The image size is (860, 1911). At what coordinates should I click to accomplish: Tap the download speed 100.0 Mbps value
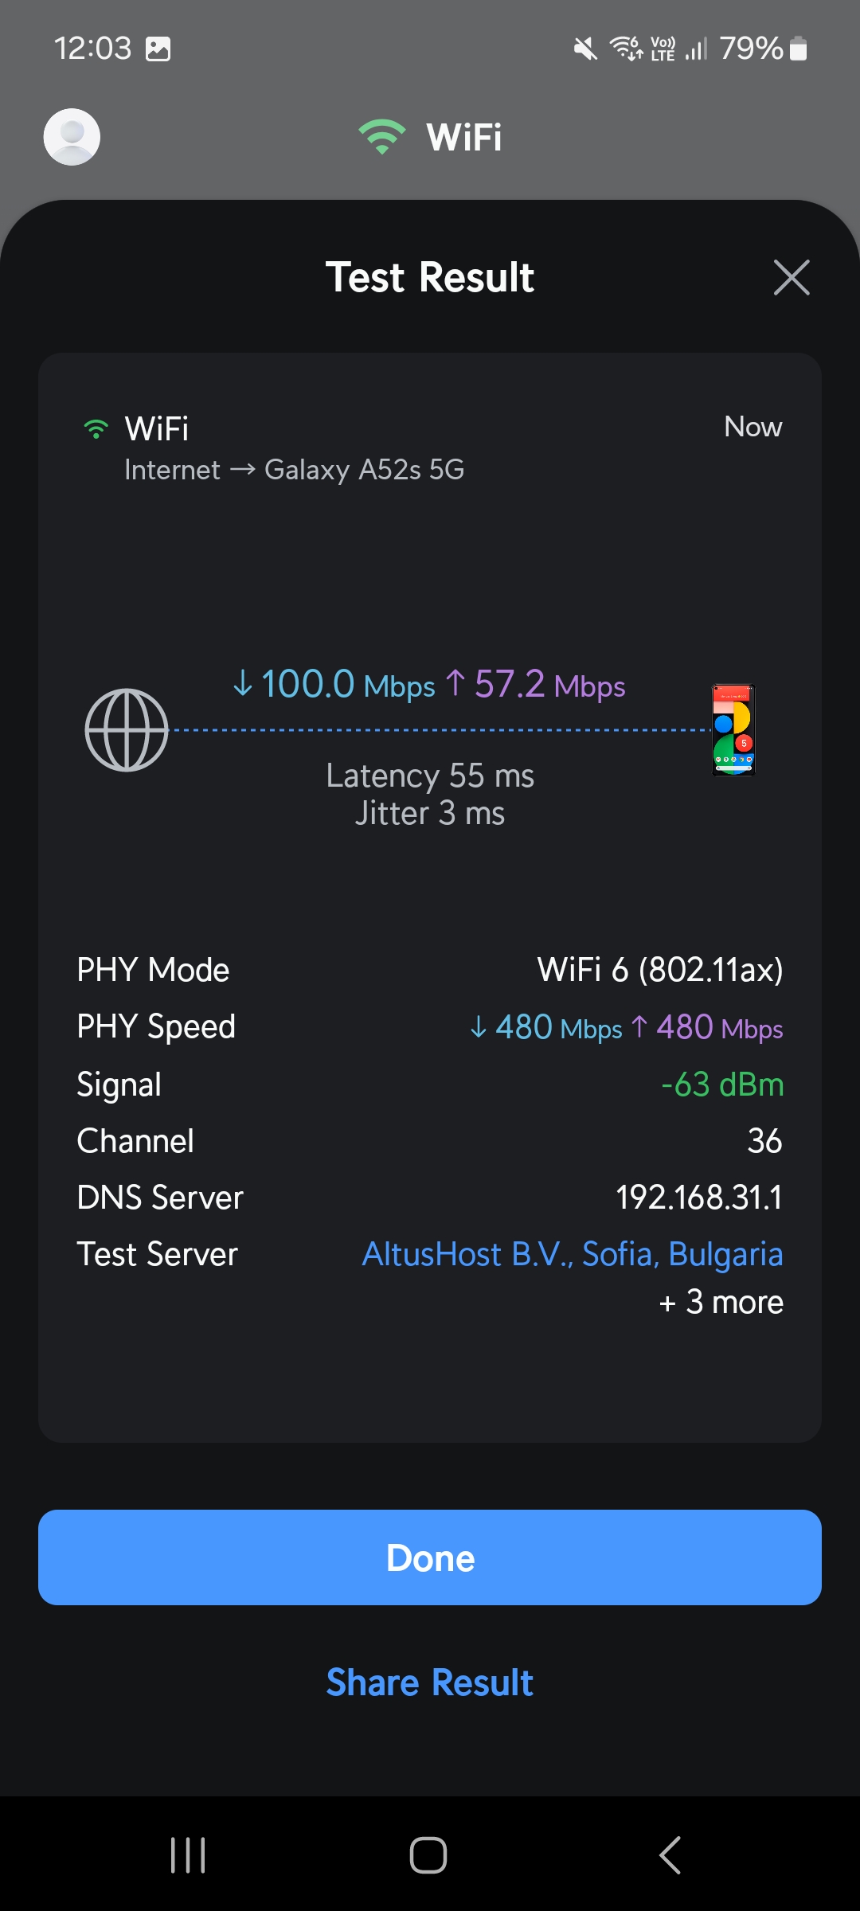pyautogui.click(x=334, y=684)
